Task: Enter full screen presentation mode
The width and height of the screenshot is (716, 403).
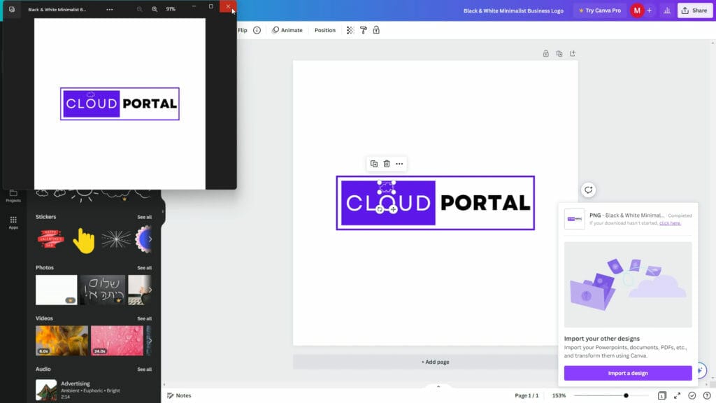Action: [677, 395]
